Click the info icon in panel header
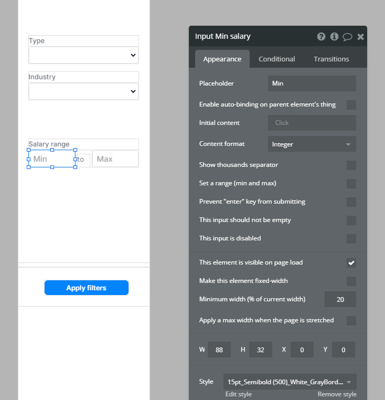The width and height of the screenshot is (385, 400). [334, 36]
